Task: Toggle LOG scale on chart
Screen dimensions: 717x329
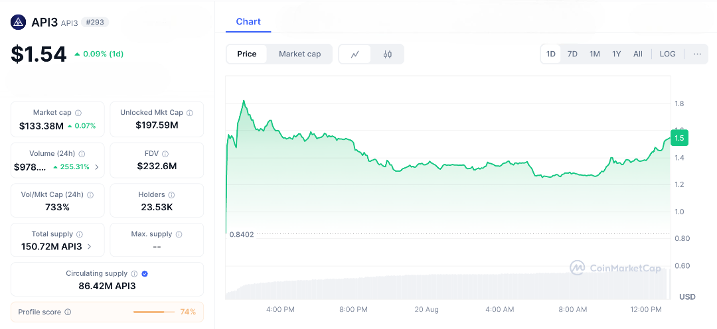Action: [x=668, y=54]
